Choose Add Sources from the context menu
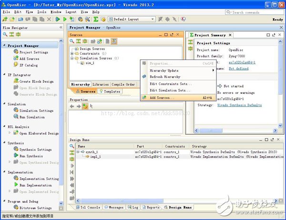Image resolution: width=286 pixels, height=220 pixels. [162, 98]
